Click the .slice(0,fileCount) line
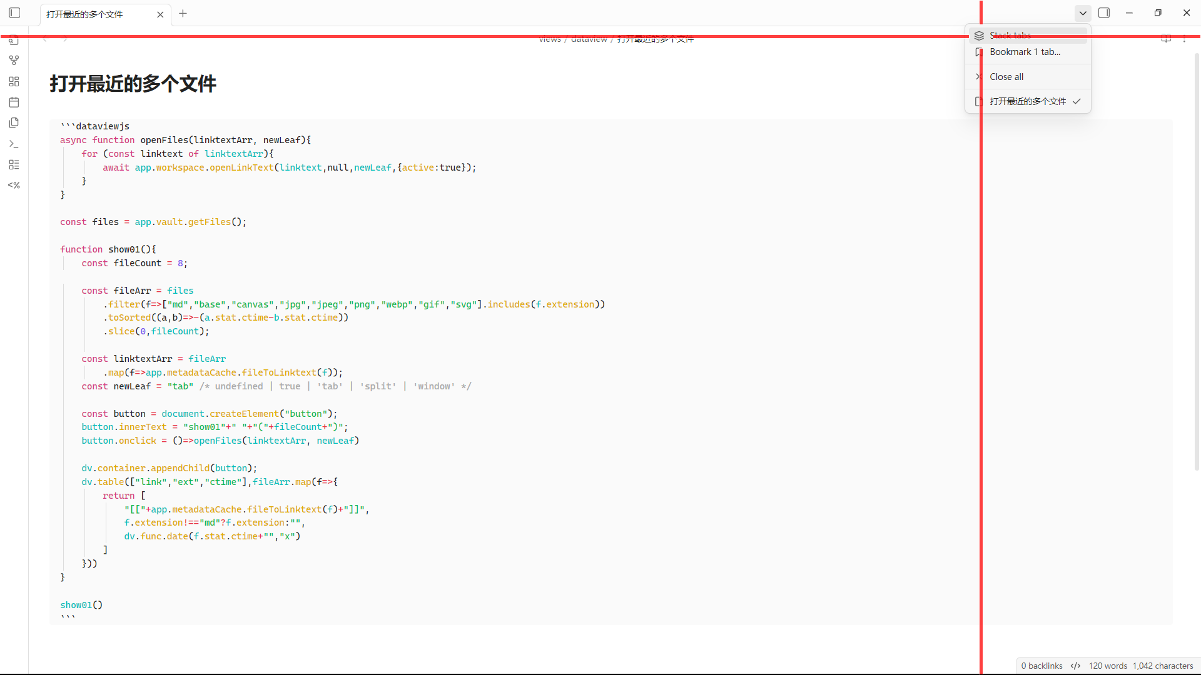1201x675 pixels. point(156,331)
